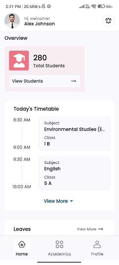Tap the battery indicator in status bar
Screen dimensions: 119x265
[101, 6]
